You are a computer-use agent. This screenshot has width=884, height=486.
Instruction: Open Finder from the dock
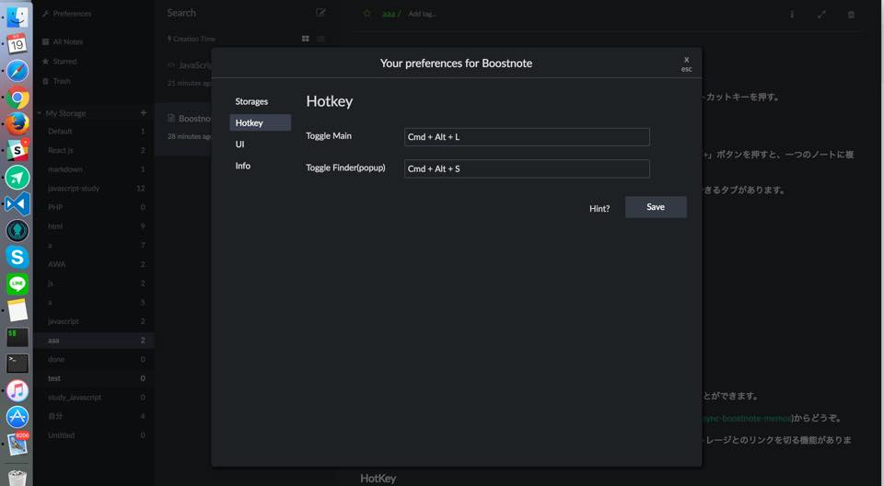17,17
